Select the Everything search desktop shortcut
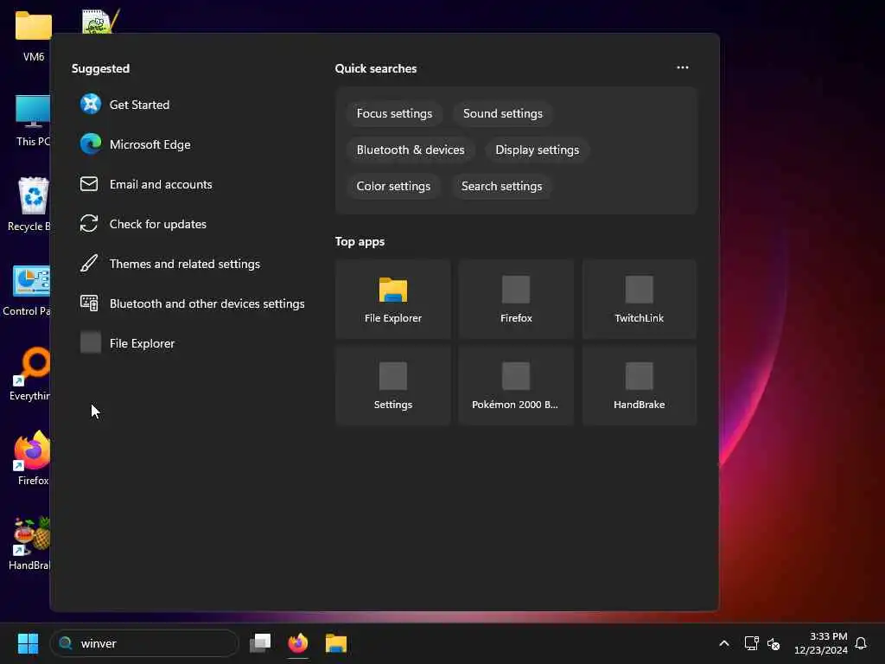Image resolution: width=885 pixels, height=664 pixels. (x=30, y=373)
